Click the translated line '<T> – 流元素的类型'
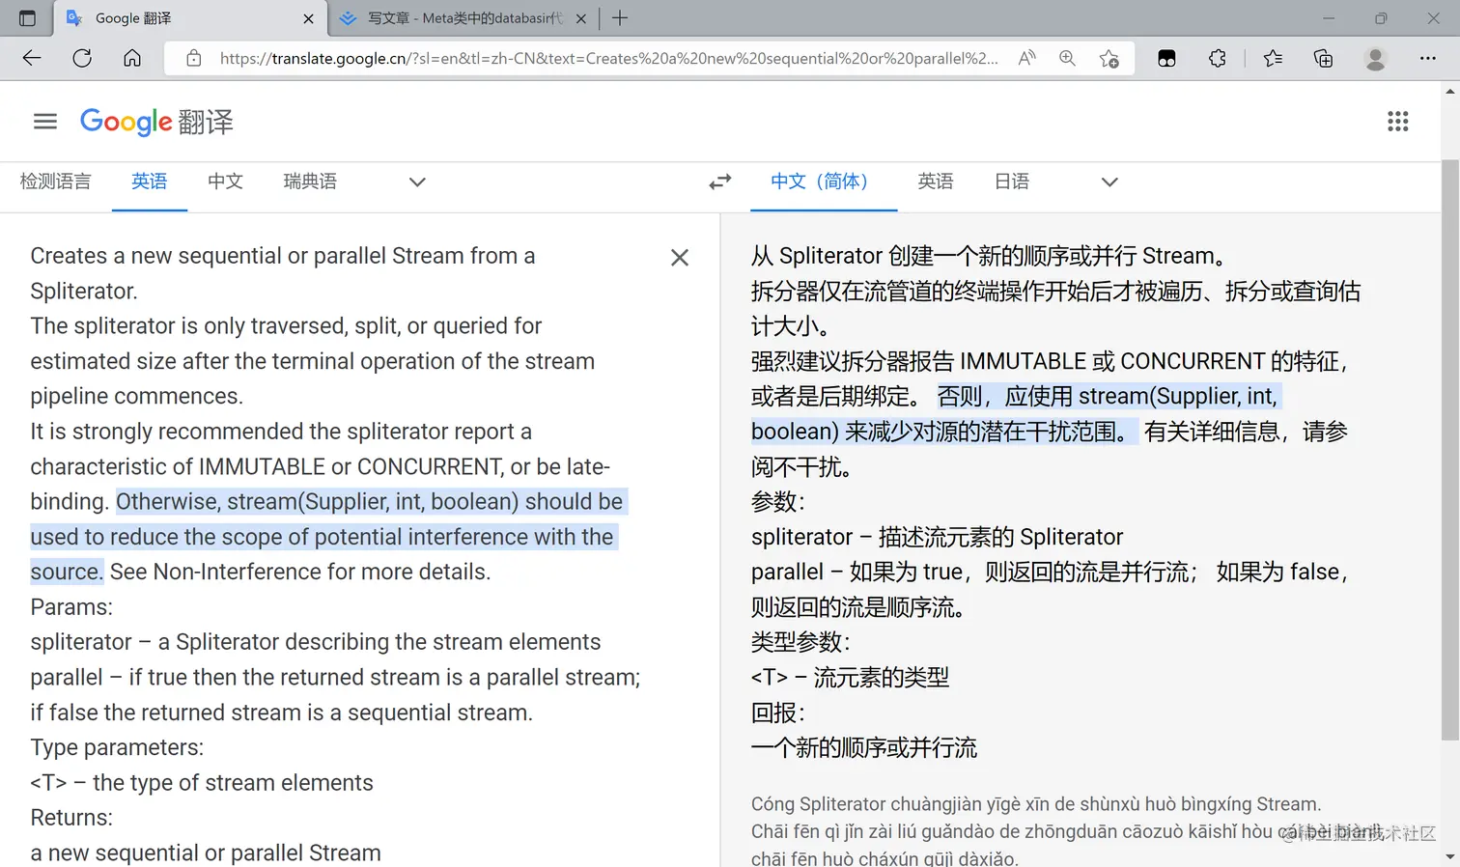Screen dimensions: 1460x867 tap(850, 678)
